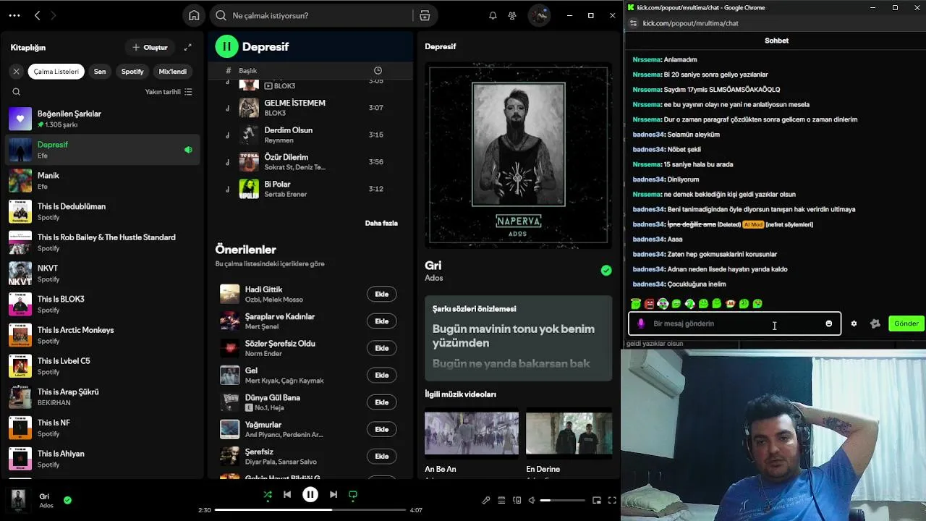Open connect to a device

click(x=517, y=500)
